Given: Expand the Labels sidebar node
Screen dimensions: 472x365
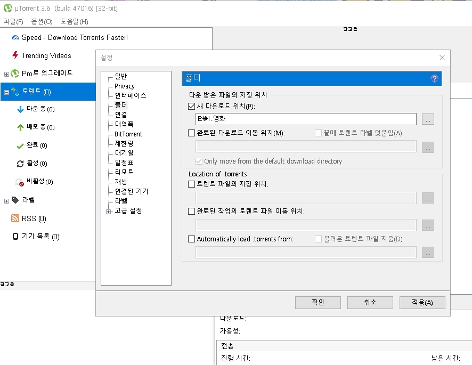Looking at the screenshot, I should [6, 201].
